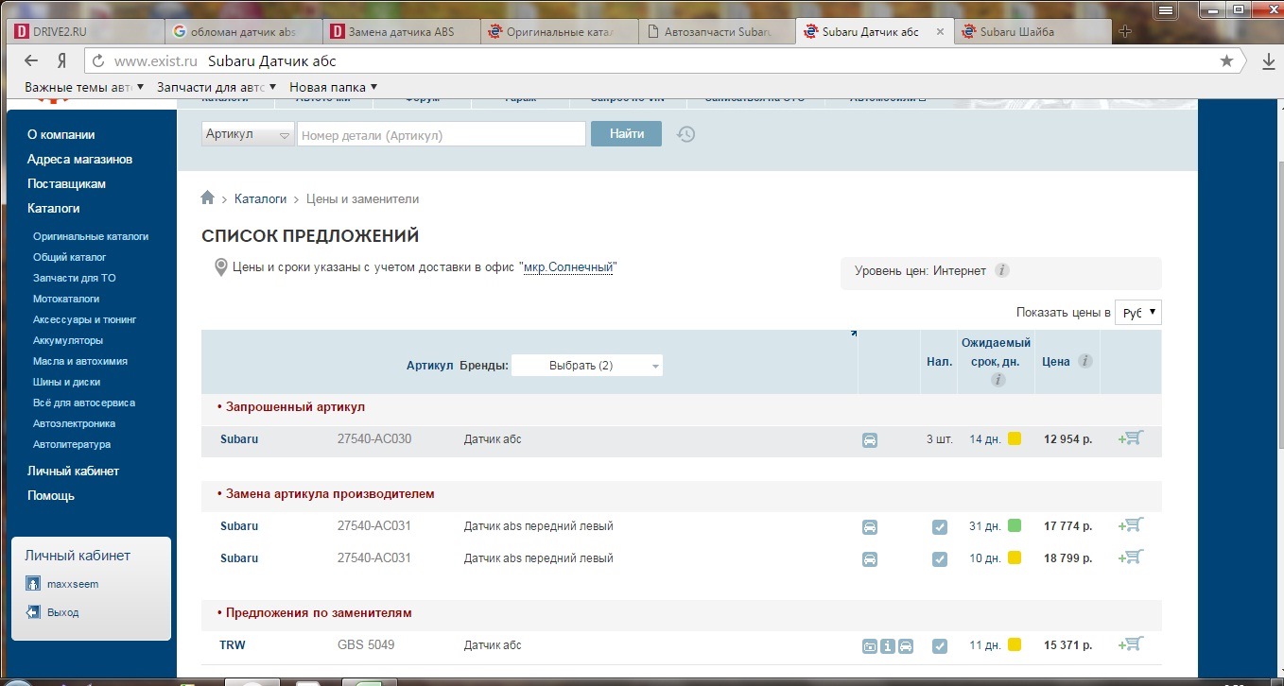Viewport: 1284px width, 686px height.
Task: Open the search history clock icon
Action: click(686, 134)
